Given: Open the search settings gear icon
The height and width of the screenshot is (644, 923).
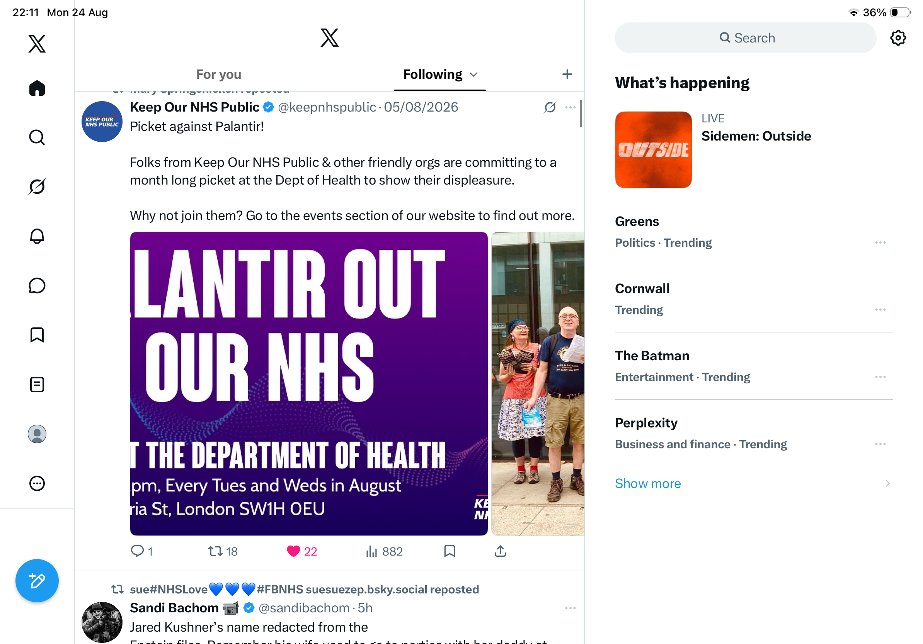Looking at the screenshot, I should [897, 38].
